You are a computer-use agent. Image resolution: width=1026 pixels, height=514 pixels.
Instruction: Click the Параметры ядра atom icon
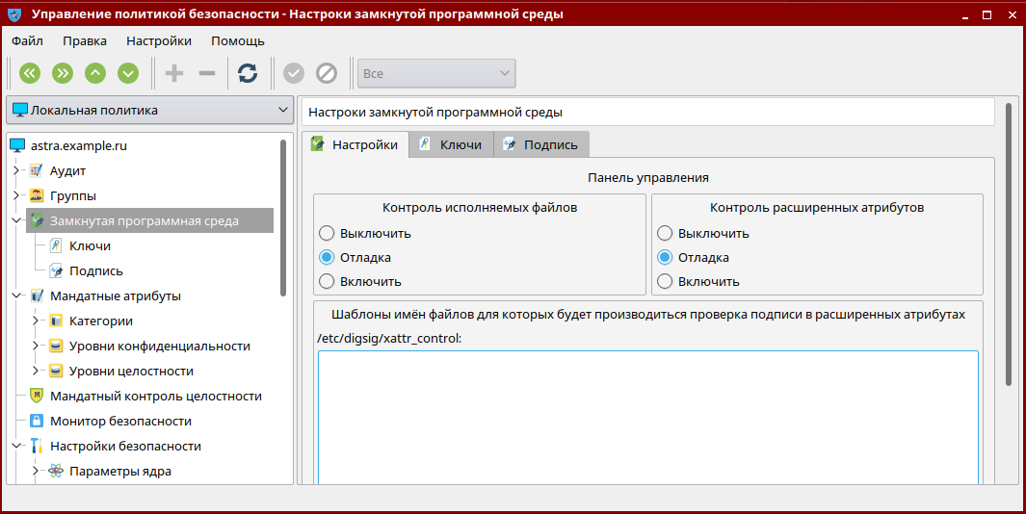pyautogui.click(x=56, y=471)
